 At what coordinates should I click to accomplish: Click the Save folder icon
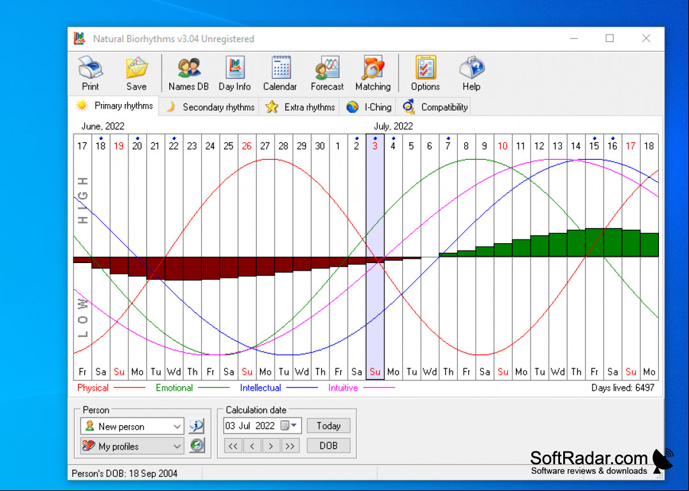137,73
